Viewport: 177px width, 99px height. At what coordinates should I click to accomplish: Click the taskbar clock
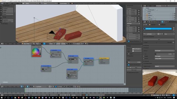point(169,98)
